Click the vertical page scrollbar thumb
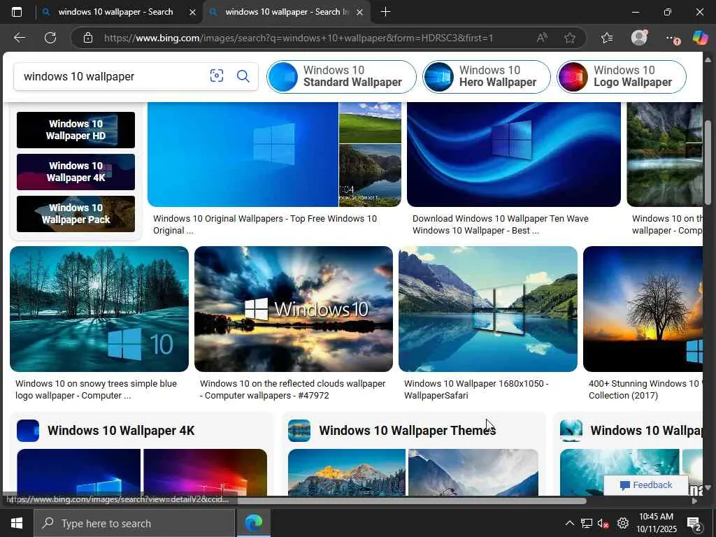Screen dimensions: 716x537 tap(708, 162)
